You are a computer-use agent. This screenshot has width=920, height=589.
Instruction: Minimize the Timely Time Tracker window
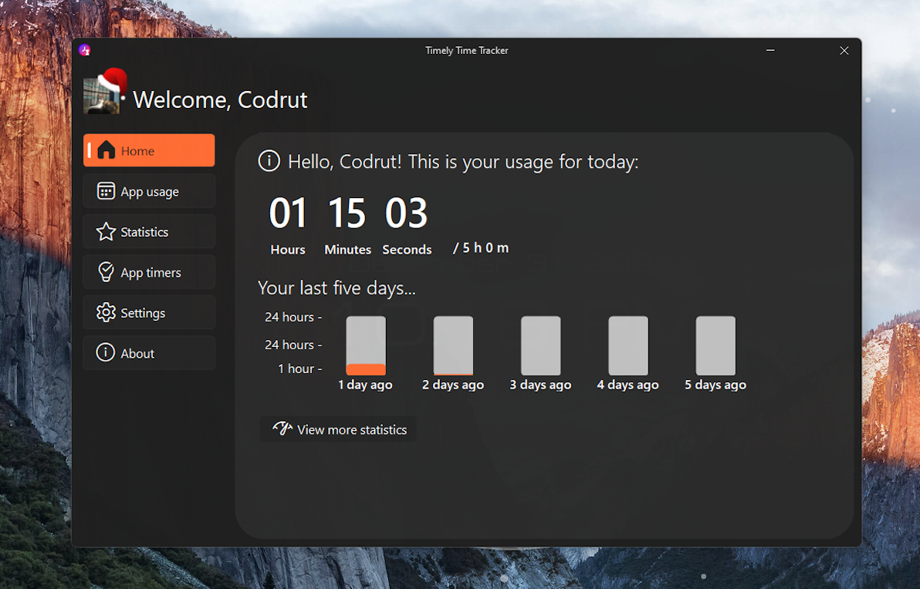tap(770, 50)
